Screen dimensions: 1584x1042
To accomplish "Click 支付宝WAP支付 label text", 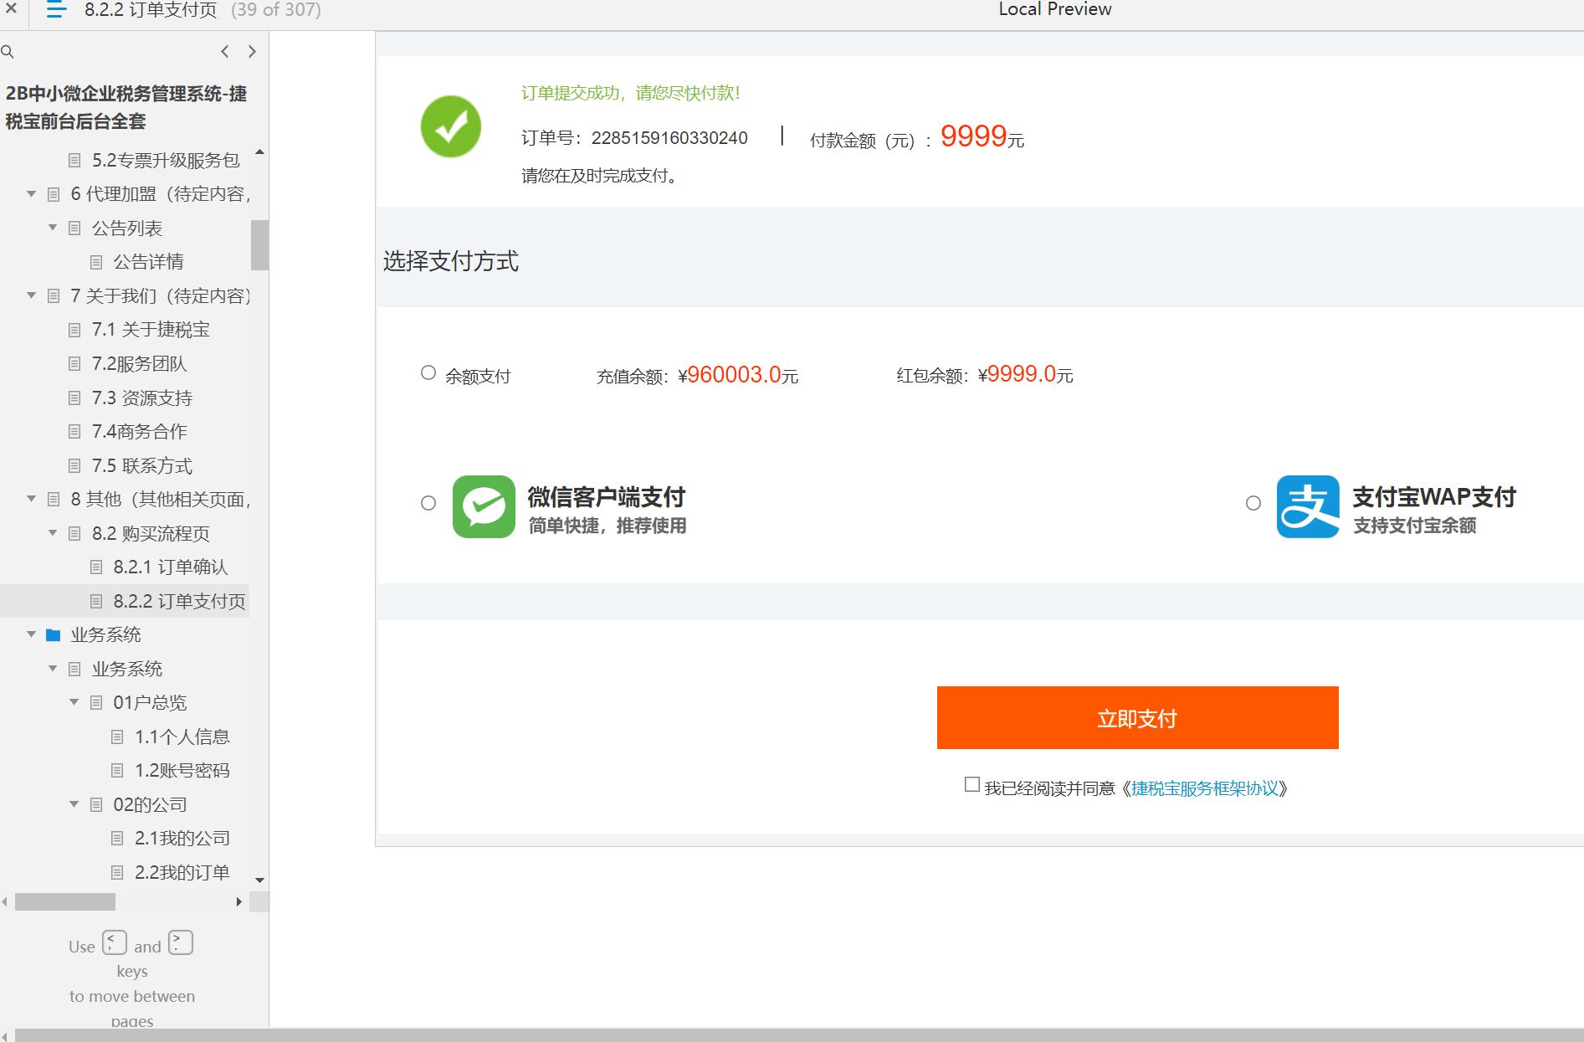I will [x=1434, y=497].
